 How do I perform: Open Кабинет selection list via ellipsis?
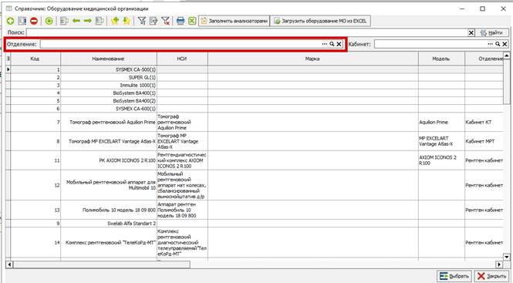(490, 44)
